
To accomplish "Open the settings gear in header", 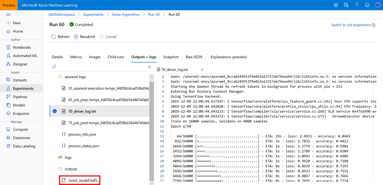I will 336,5.
